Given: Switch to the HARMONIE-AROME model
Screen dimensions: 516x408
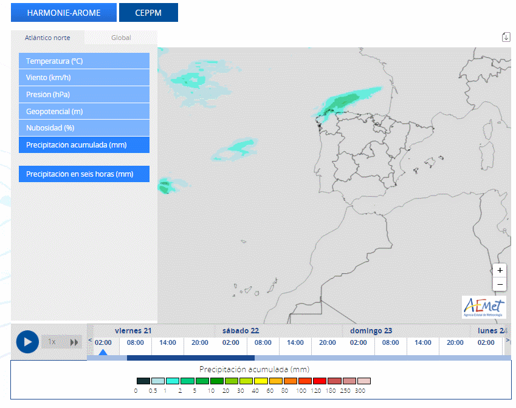Looking at the screenshot, I should pos(63,12).
